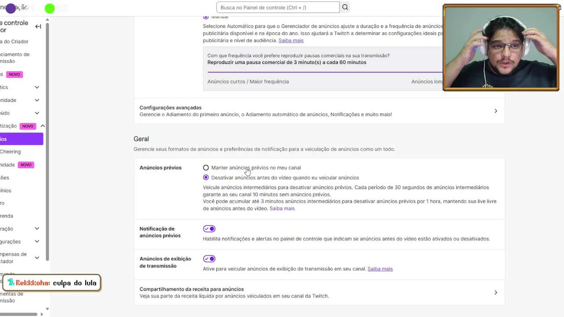564x317 pixels.
Task: Open 'Saiba mais' link about exibição de transmissão
Action: point(380,269)
